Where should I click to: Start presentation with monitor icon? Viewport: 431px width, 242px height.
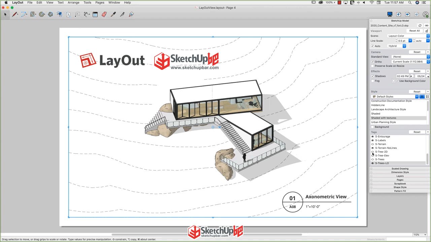(x=390, y=14)
